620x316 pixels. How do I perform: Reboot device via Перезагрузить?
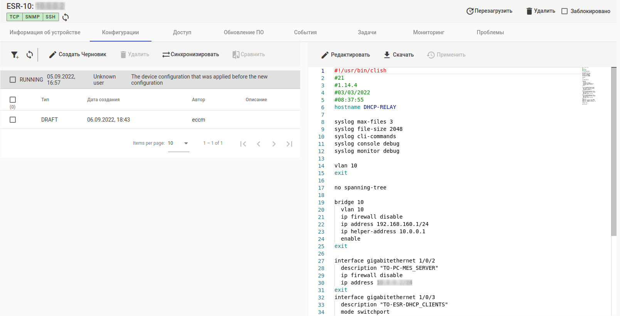point(489,11)
